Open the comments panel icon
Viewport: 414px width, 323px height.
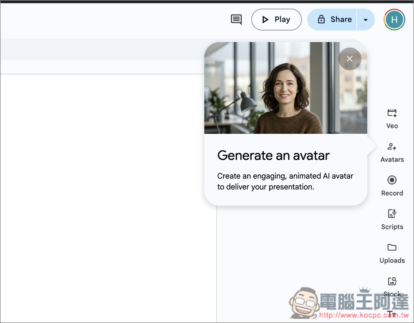pos(236,19)
